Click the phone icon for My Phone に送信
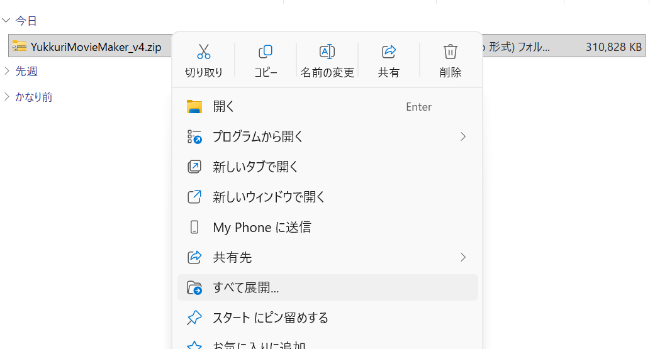 click(194, 227)
